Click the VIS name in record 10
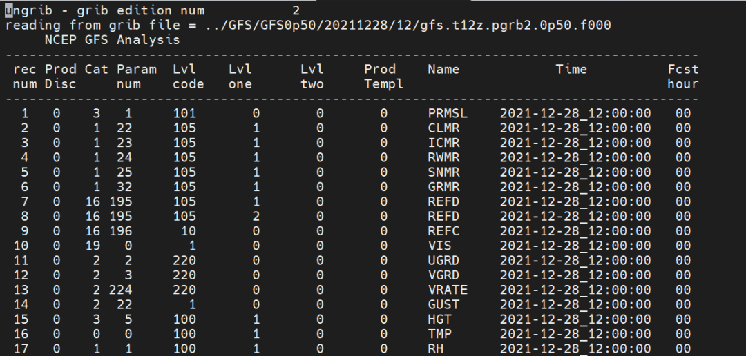This screenshot has width=746, height=356. (439, 245)
